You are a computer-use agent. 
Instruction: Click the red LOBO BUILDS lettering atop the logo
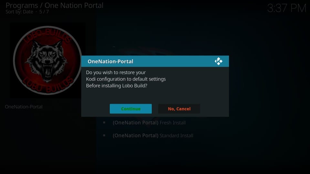[47, 35]
